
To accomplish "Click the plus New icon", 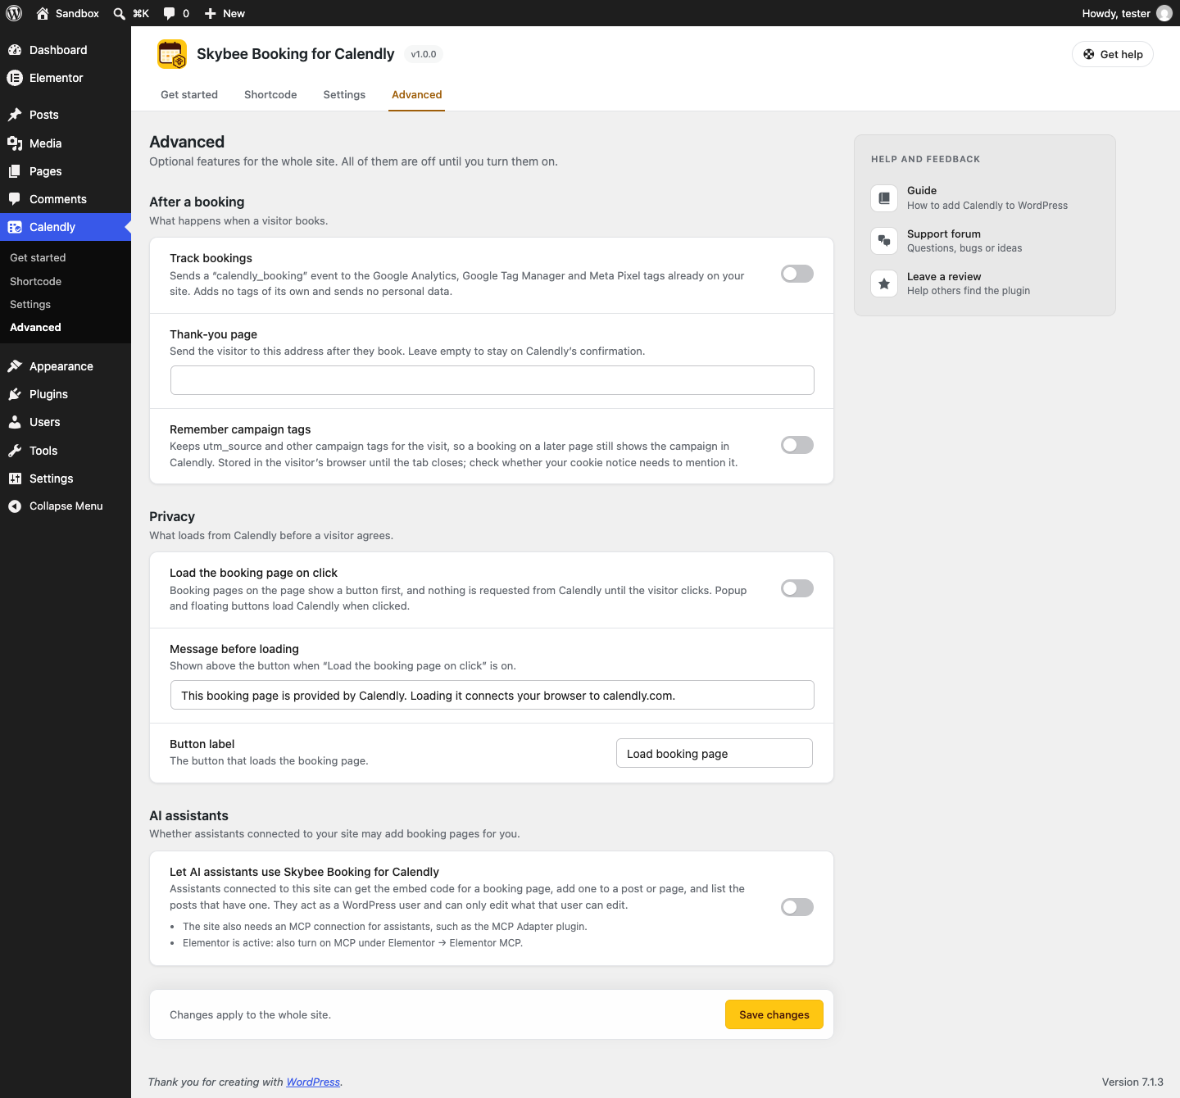I will pyautogui.click(x=211, y=13).
